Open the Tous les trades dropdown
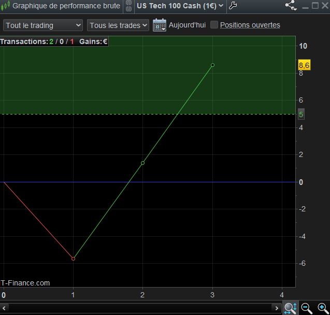Viewport: 330px width, 315px height. (x=118, y=25)
